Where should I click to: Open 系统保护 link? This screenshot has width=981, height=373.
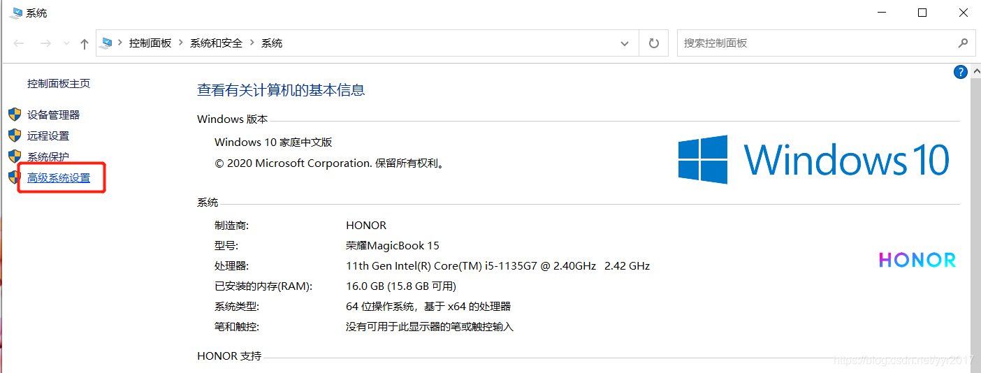[x=48, y=157]
